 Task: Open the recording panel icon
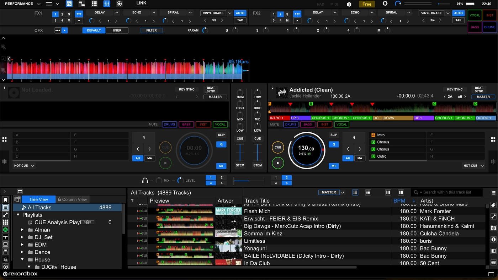[x=120, y=4]
